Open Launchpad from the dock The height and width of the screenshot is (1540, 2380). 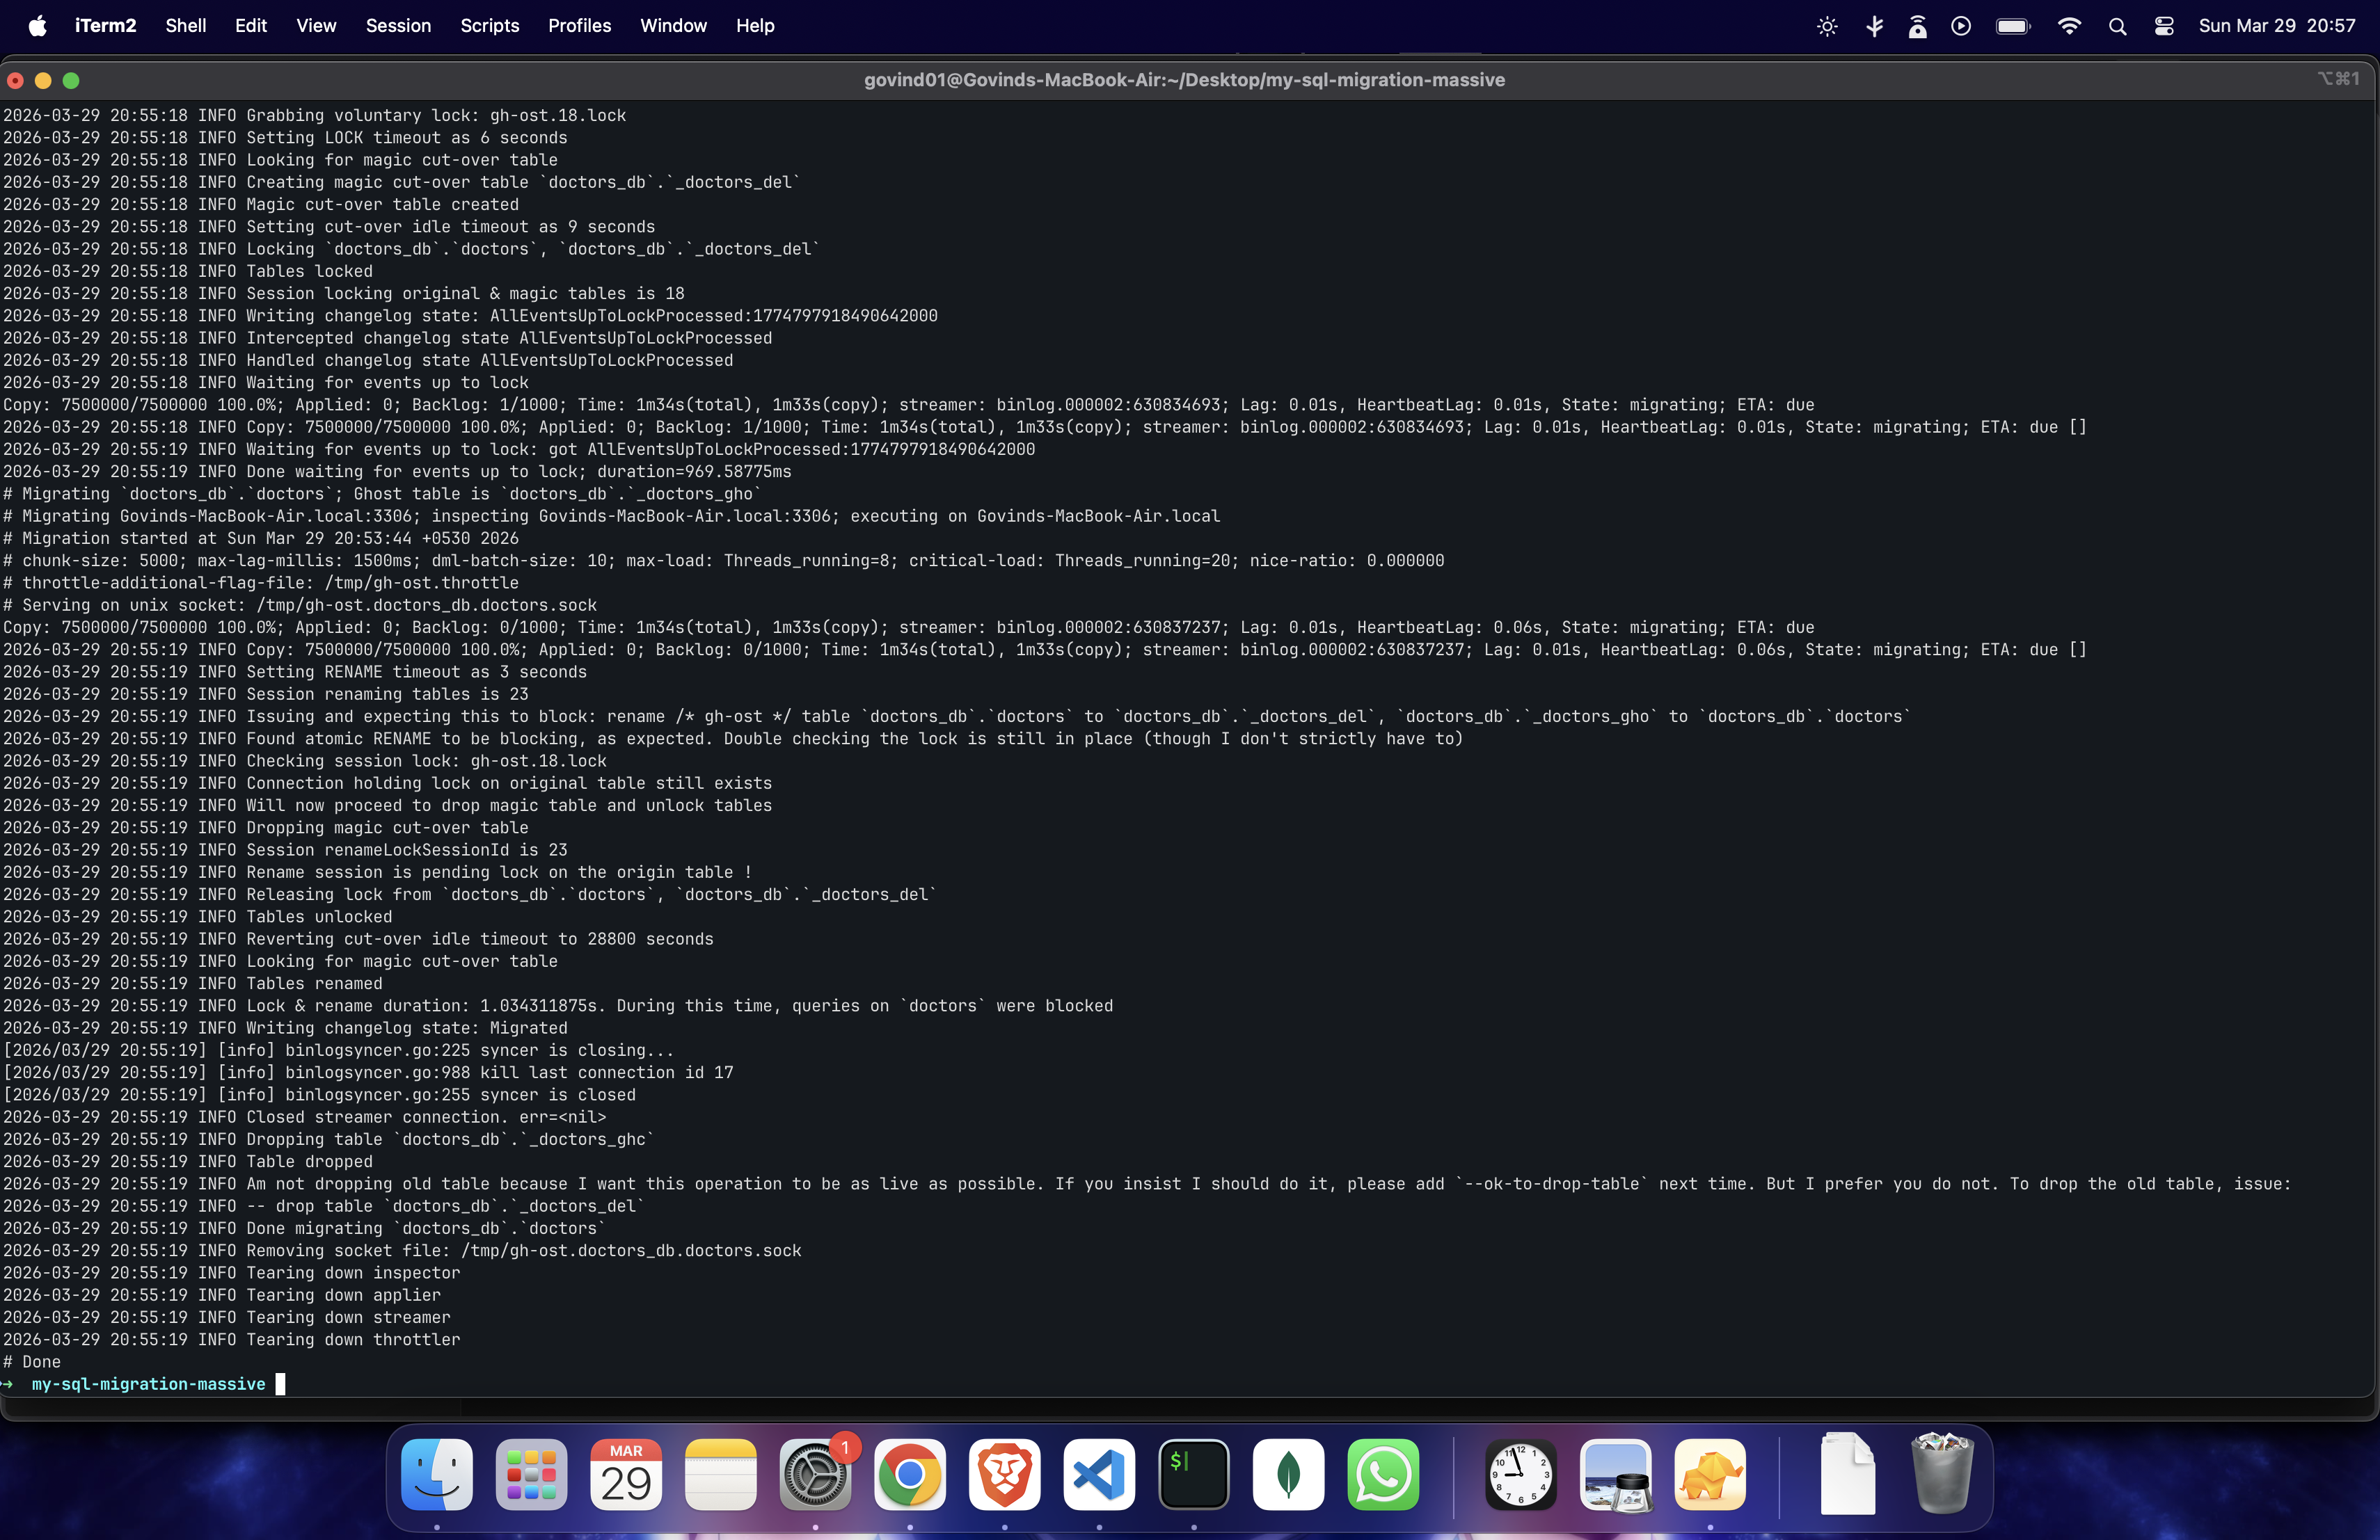click(x=531, y=1474)
